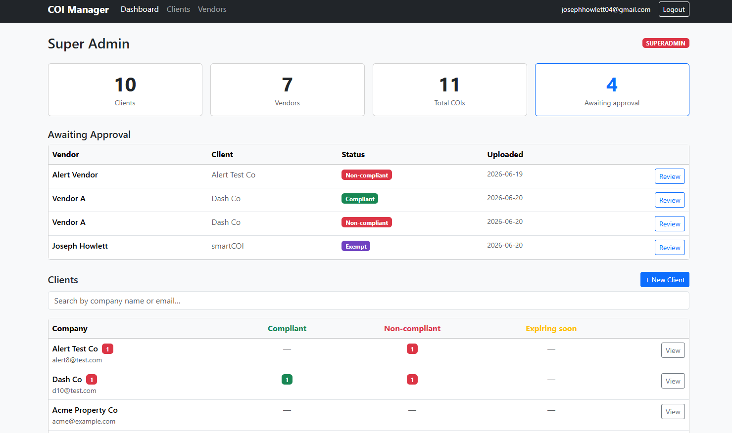Click the Status column header

tap(353, 155)
